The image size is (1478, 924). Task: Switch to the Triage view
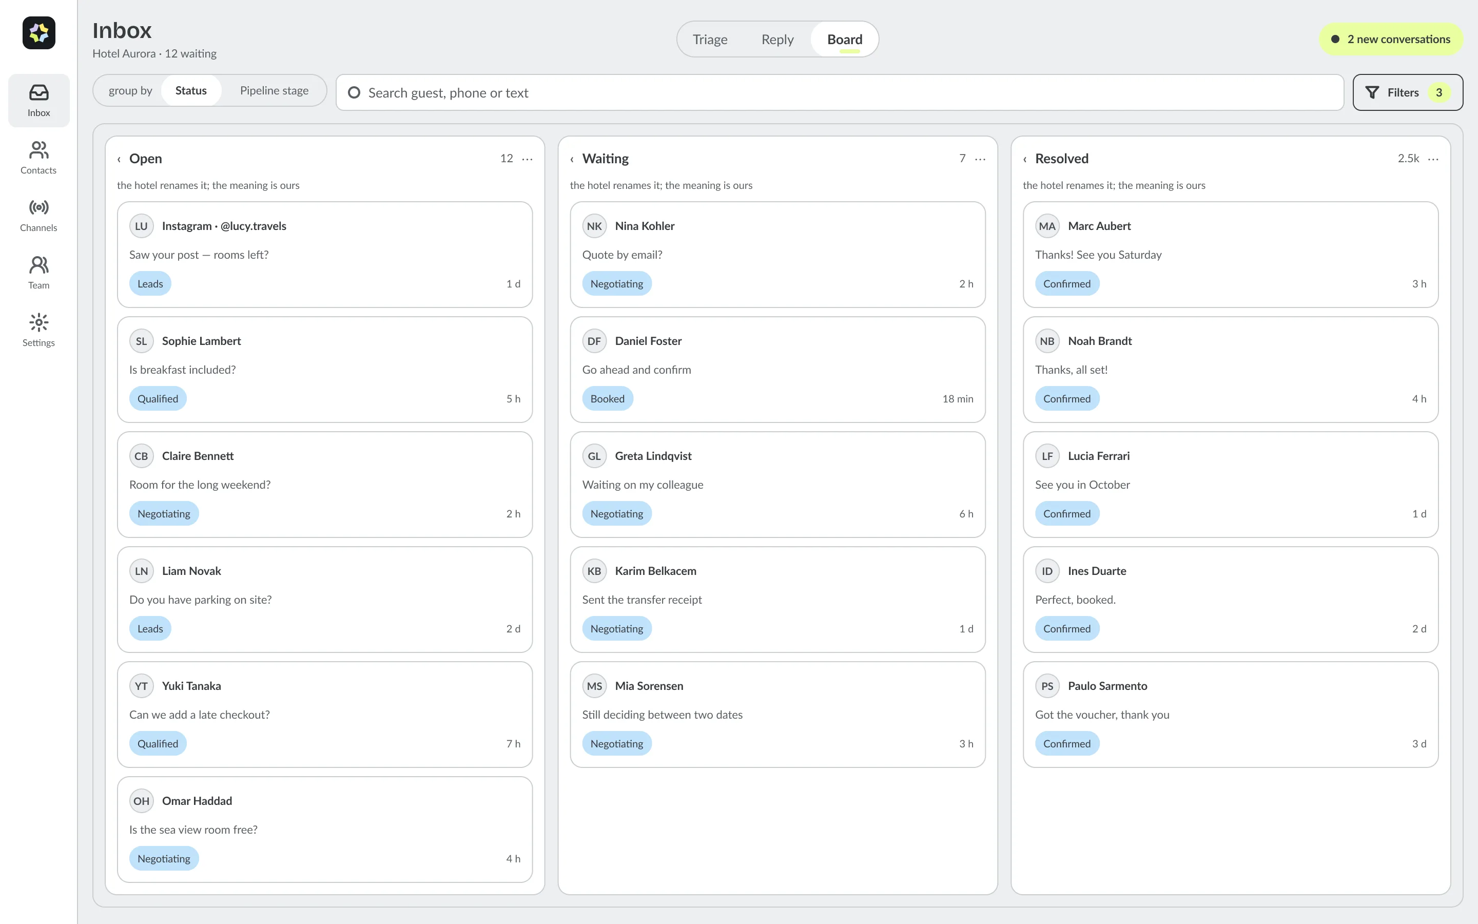click(x=710, y=40)
